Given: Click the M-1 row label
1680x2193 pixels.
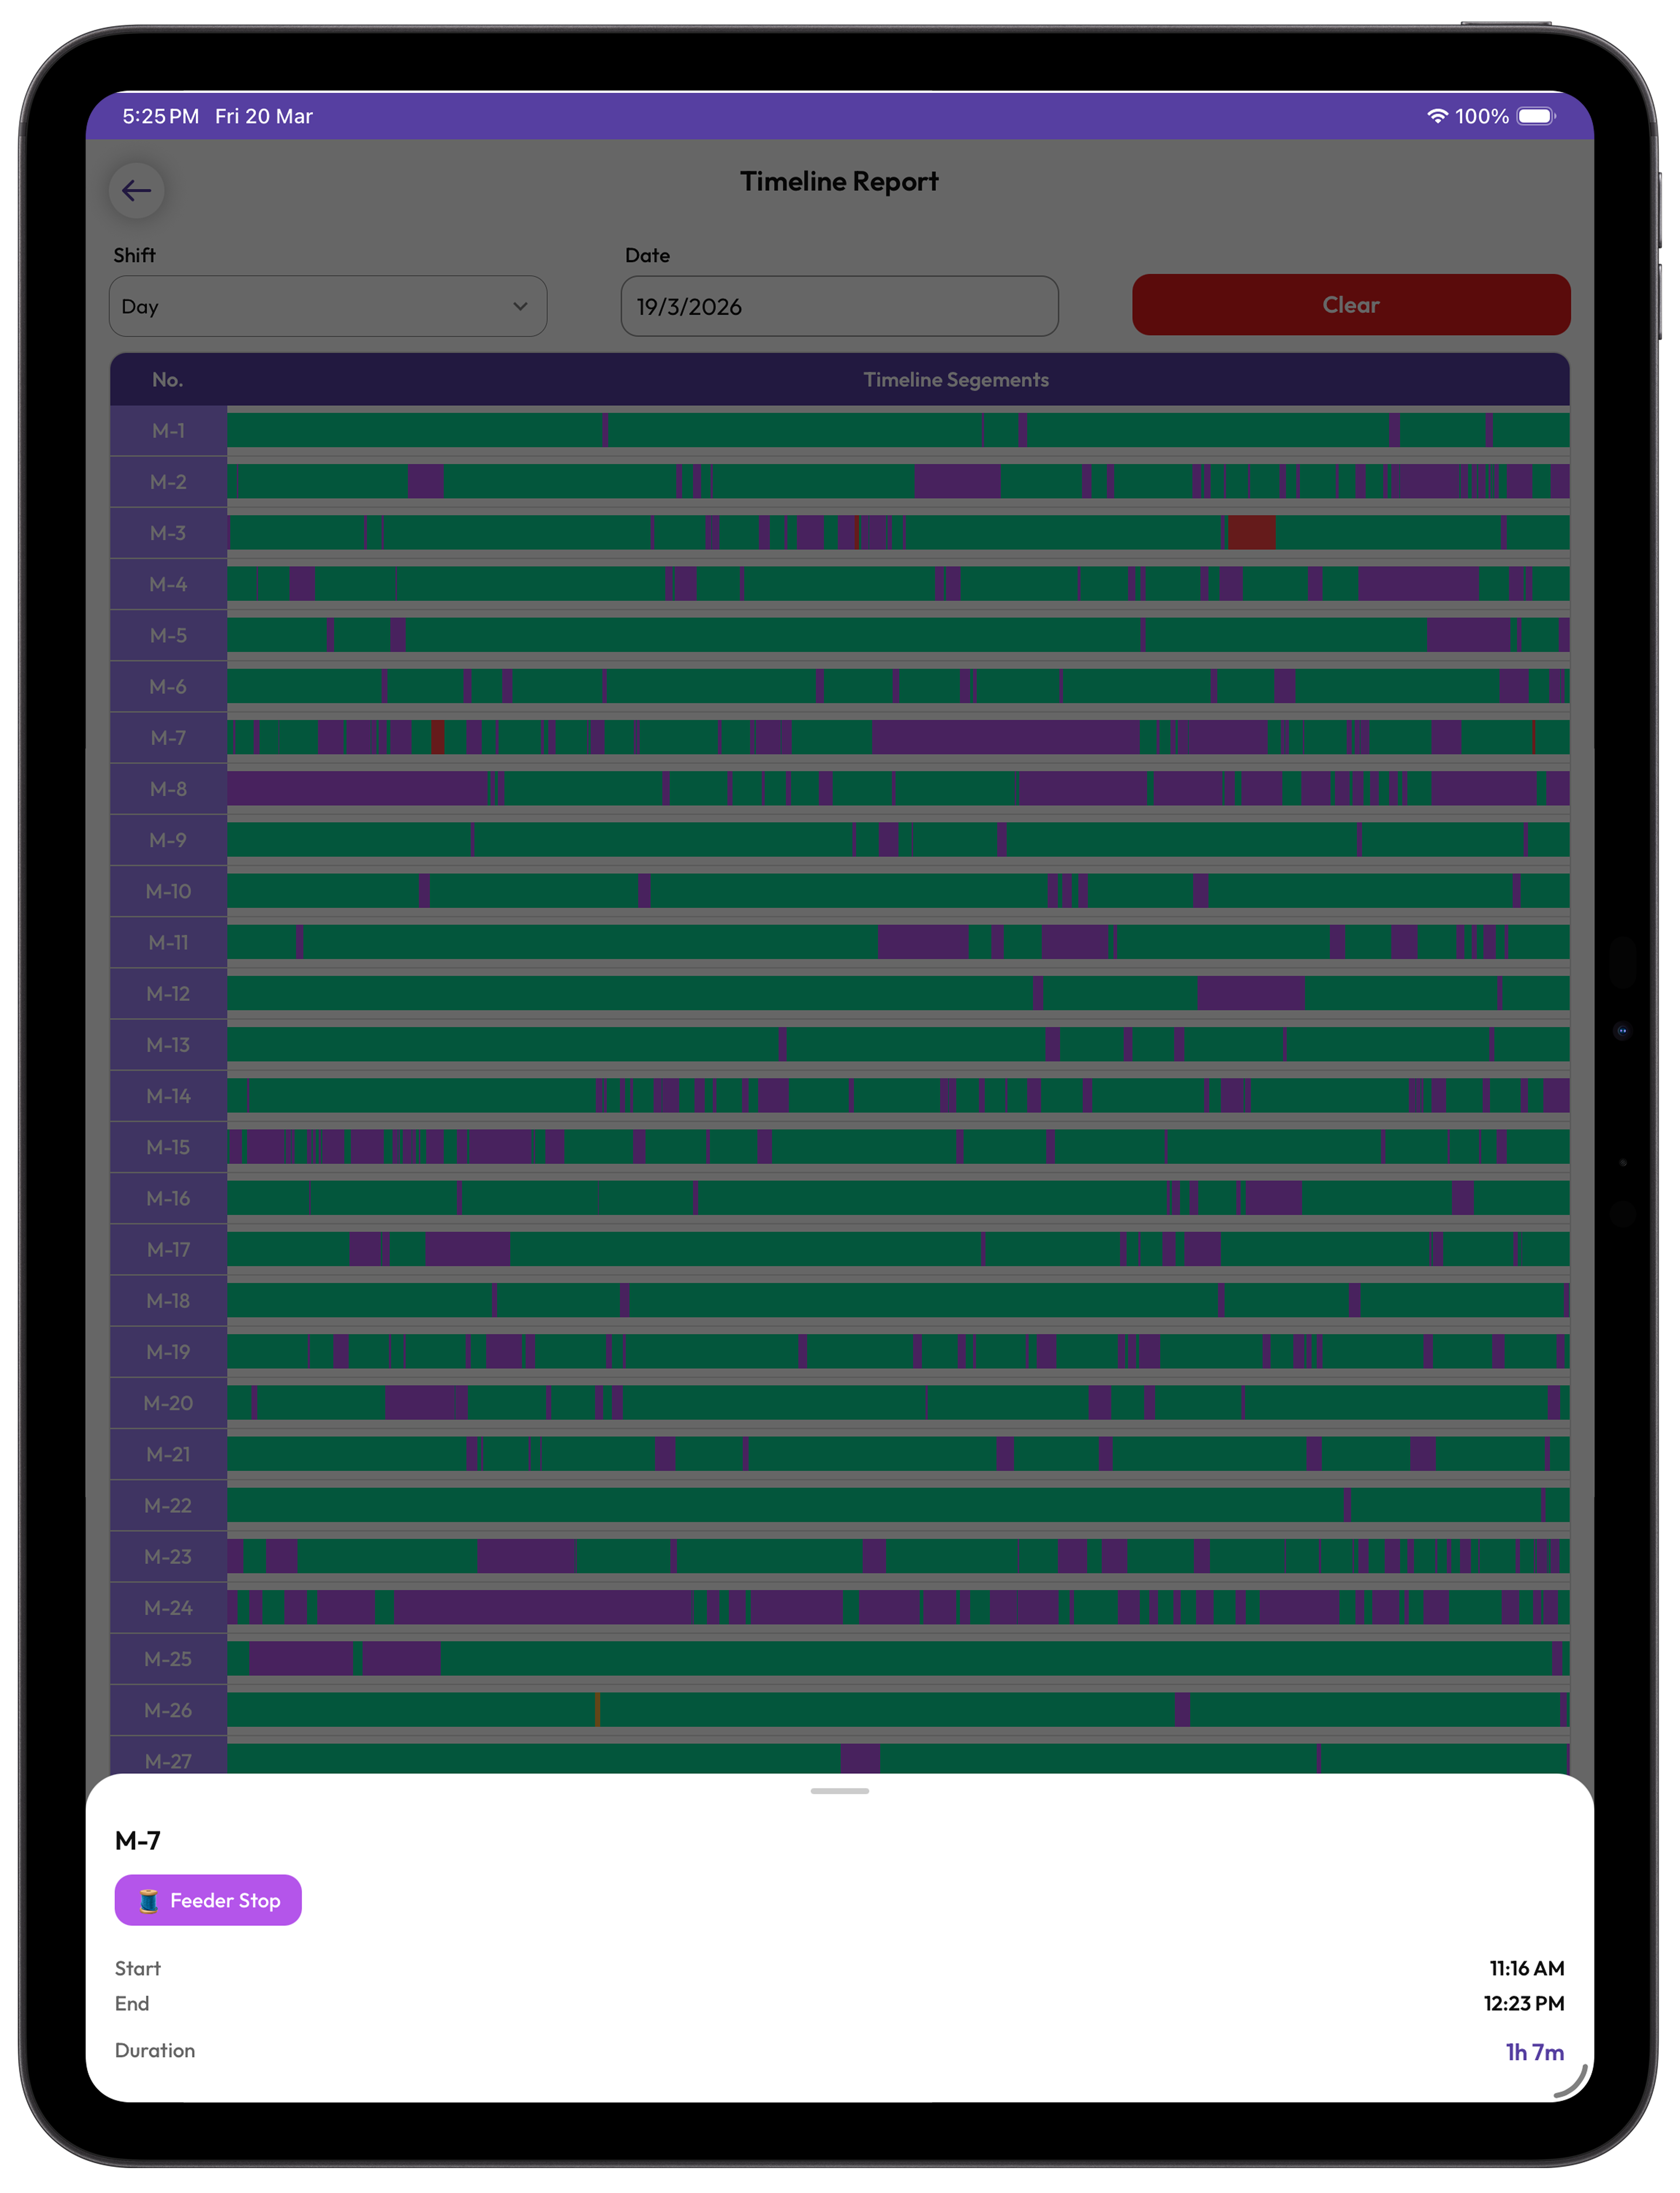Looking at the screenshot, I should click(168, 431).
